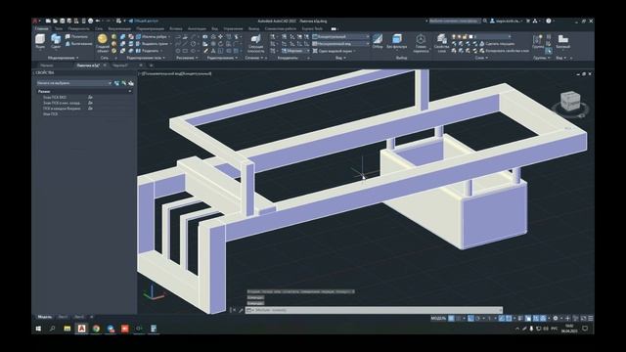
Task: Click the Политело tool
Action: click(x=76, y=37)
